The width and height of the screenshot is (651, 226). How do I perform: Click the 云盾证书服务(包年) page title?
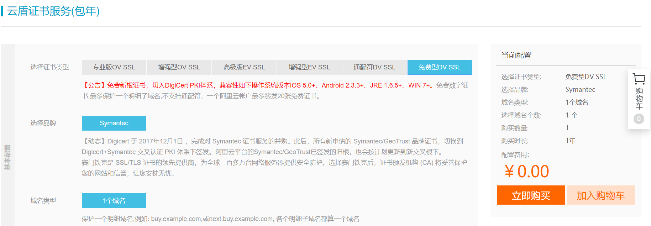[x=53, y=11]
